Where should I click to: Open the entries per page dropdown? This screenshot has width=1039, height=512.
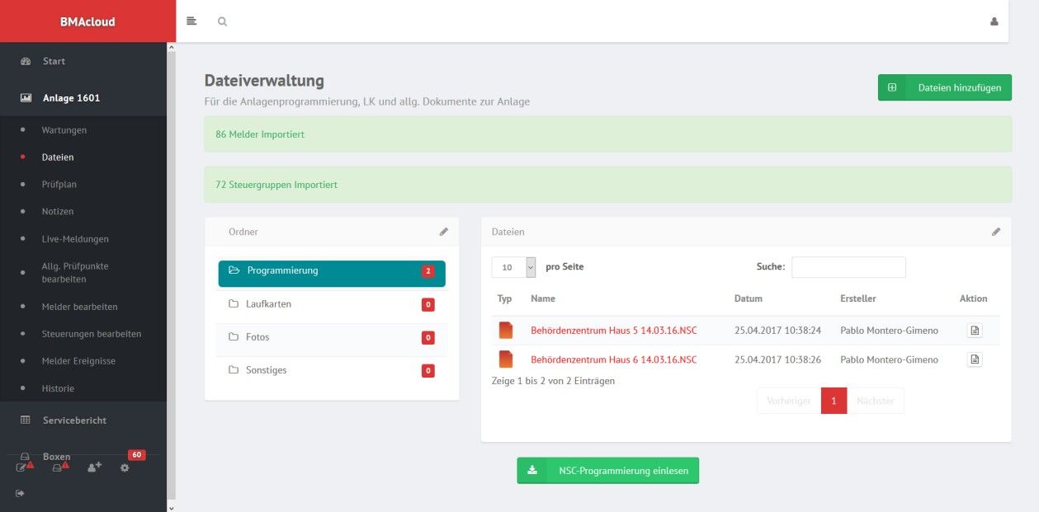pos(514,267)
